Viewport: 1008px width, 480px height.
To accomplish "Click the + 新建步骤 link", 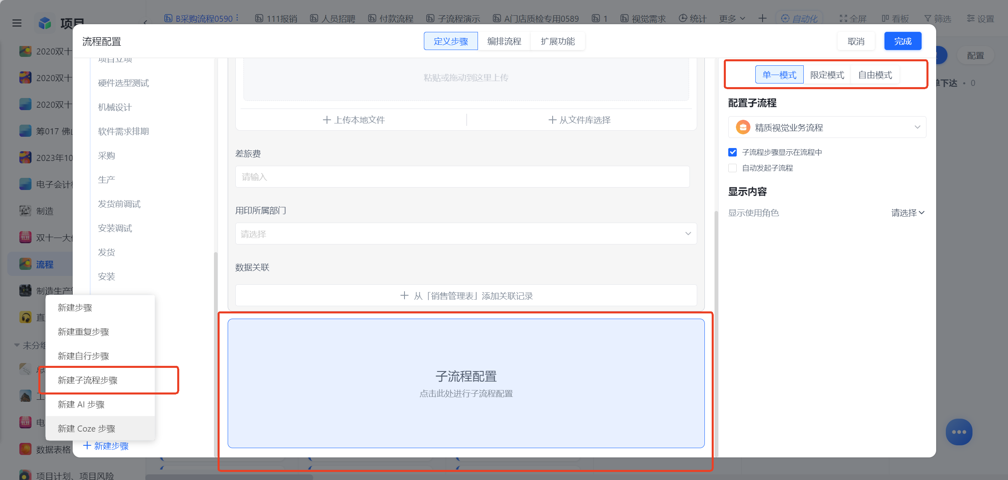I will coord(106,446).
